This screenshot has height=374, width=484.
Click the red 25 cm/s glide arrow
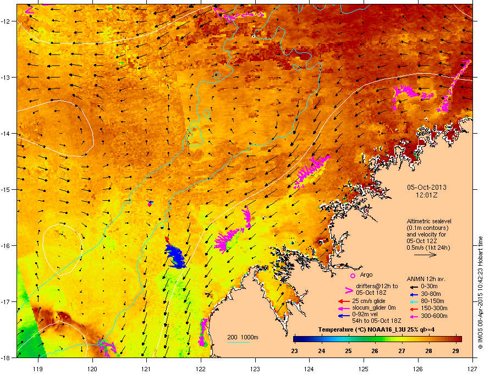click(x=344, y=301)
